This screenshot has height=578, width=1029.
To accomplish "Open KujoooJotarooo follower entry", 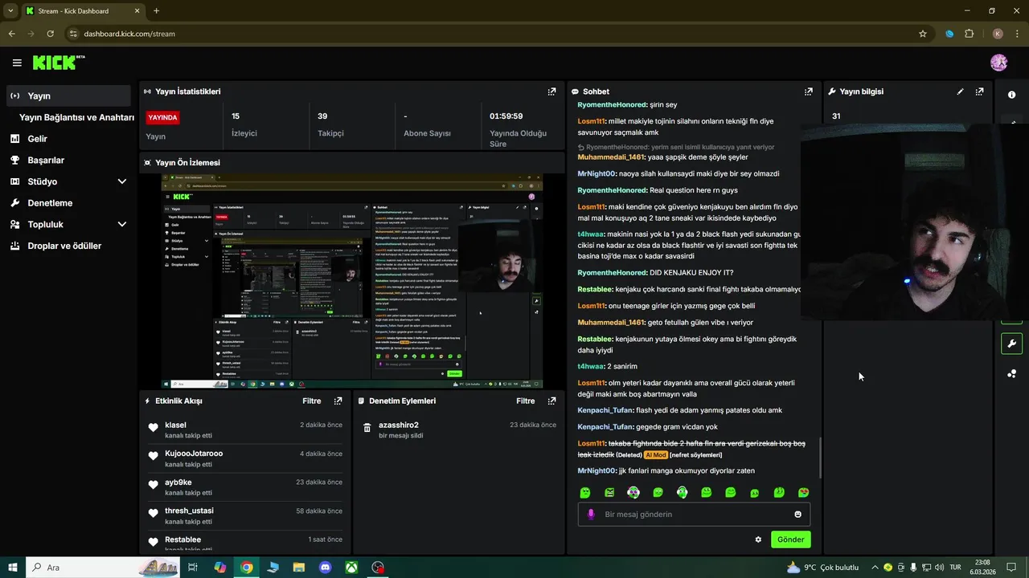I will point(246,458).
